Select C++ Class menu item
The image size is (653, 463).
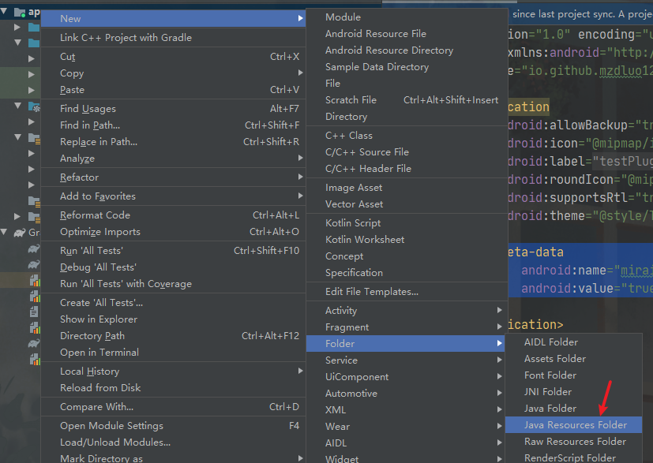point(348,136)
